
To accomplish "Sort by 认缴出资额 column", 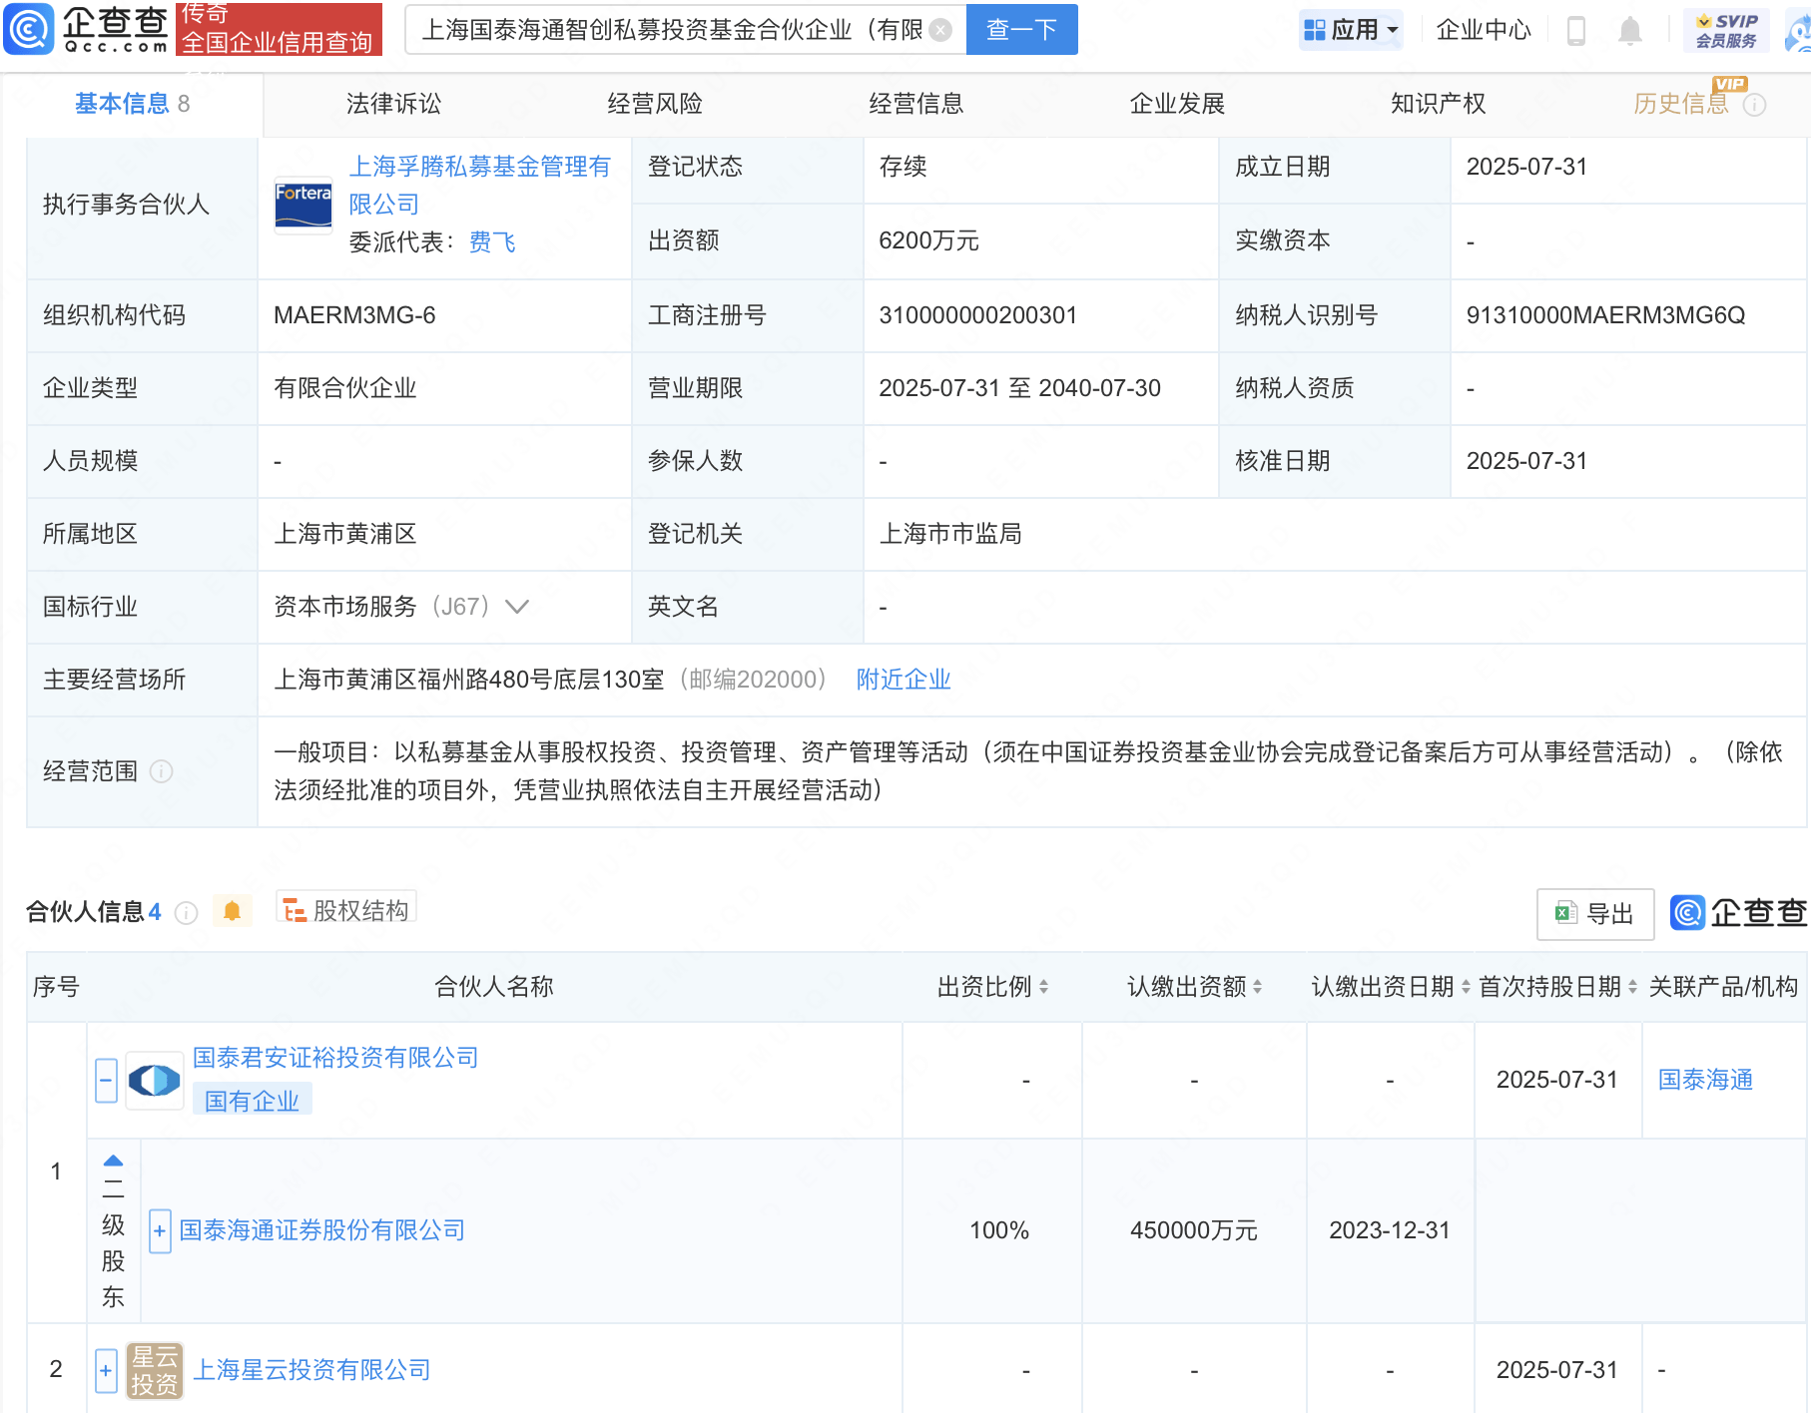I will click(1257, 987).
